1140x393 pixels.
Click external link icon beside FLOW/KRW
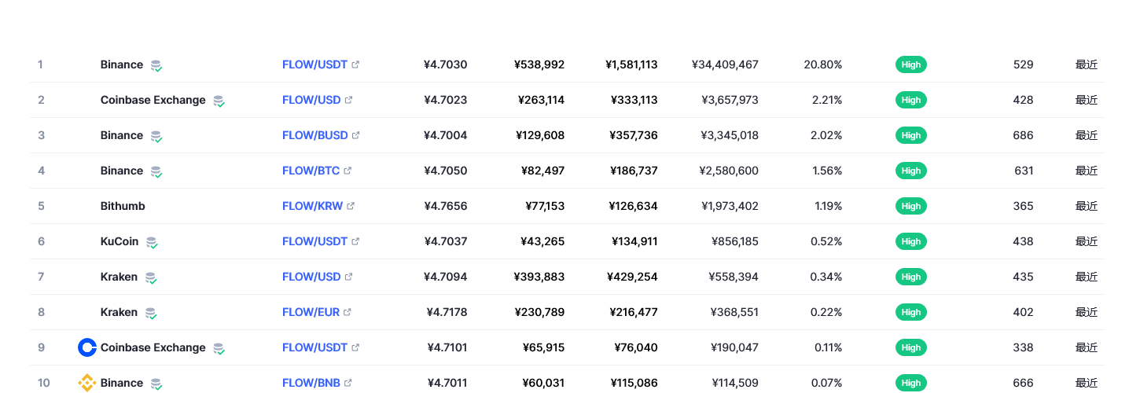[351, 206]
